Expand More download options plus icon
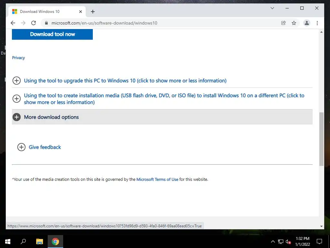This screenshot has width=330, height=248. [17, 117]
